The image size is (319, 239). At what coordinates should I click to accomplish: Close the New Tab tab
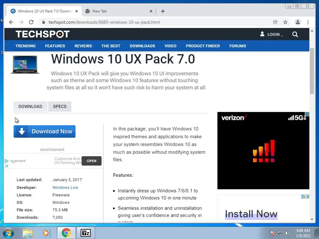151,11
